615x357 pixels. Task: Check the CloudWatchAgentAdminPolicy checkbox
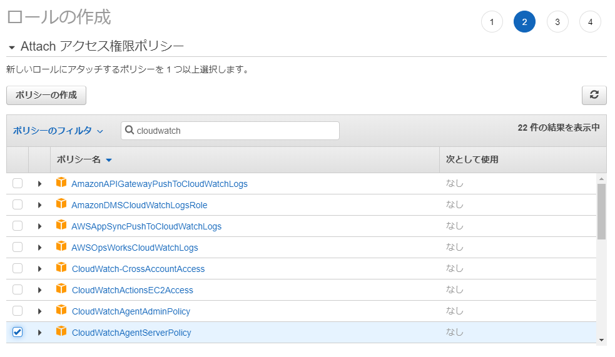[x=18, y=311]
